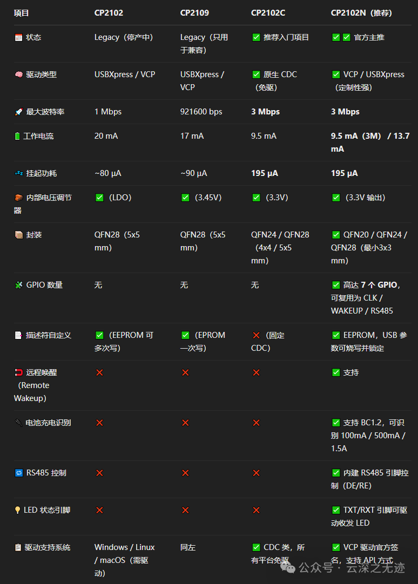This screenshot has width=418, height=584.
Task: Click the 无 GPIO value under CP2109
Action: point(184,285)
